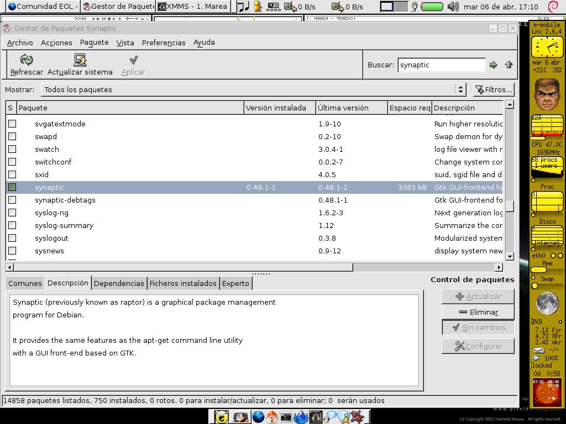566x424 pixels.
Task: Switch to Comunidad EOL taskbar window
Action: click(x=43, y=7)
